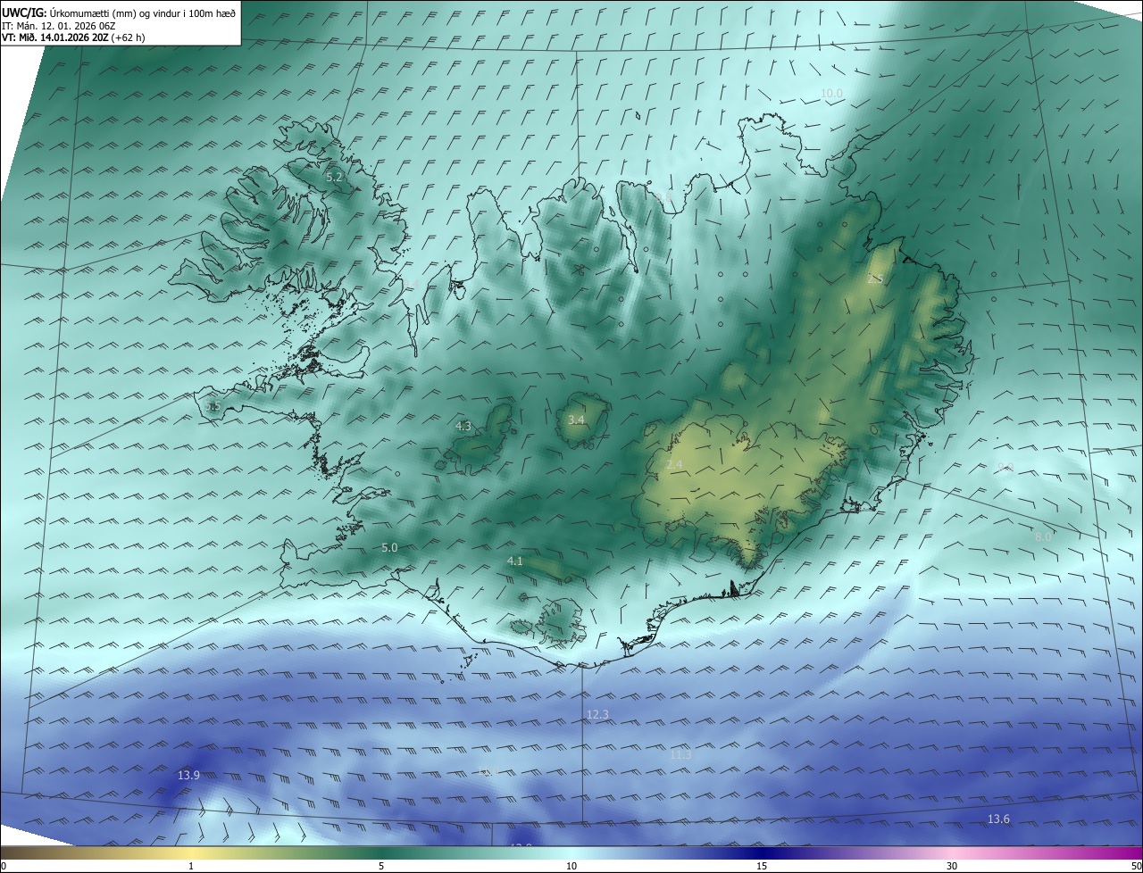Click the '30' tick on the color scale
Viewport: 1143px width, 873px height.
[x=952, y=866]
